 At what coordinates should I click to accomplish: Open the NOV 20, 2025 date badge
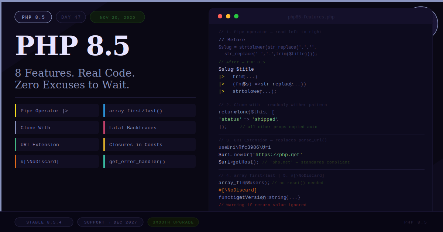tap(117, 17)
